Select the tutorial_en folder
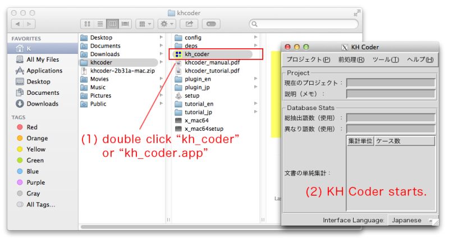The height and width of the screenshot is (238, 449). pyautogui.click(x=199, y=104)
